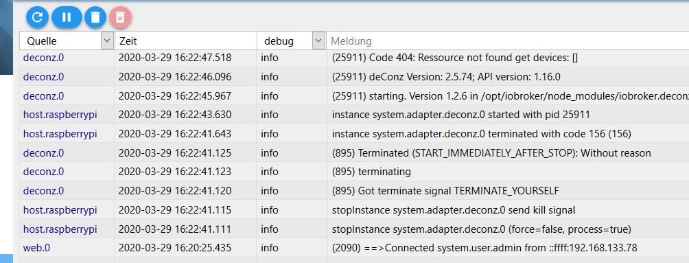
Task: Click the info level in stopInstance force=false row
Action: pos(270,229)
